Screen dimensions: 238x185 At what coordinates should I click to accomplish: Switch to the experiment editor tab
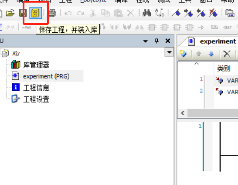coord(212,41)
